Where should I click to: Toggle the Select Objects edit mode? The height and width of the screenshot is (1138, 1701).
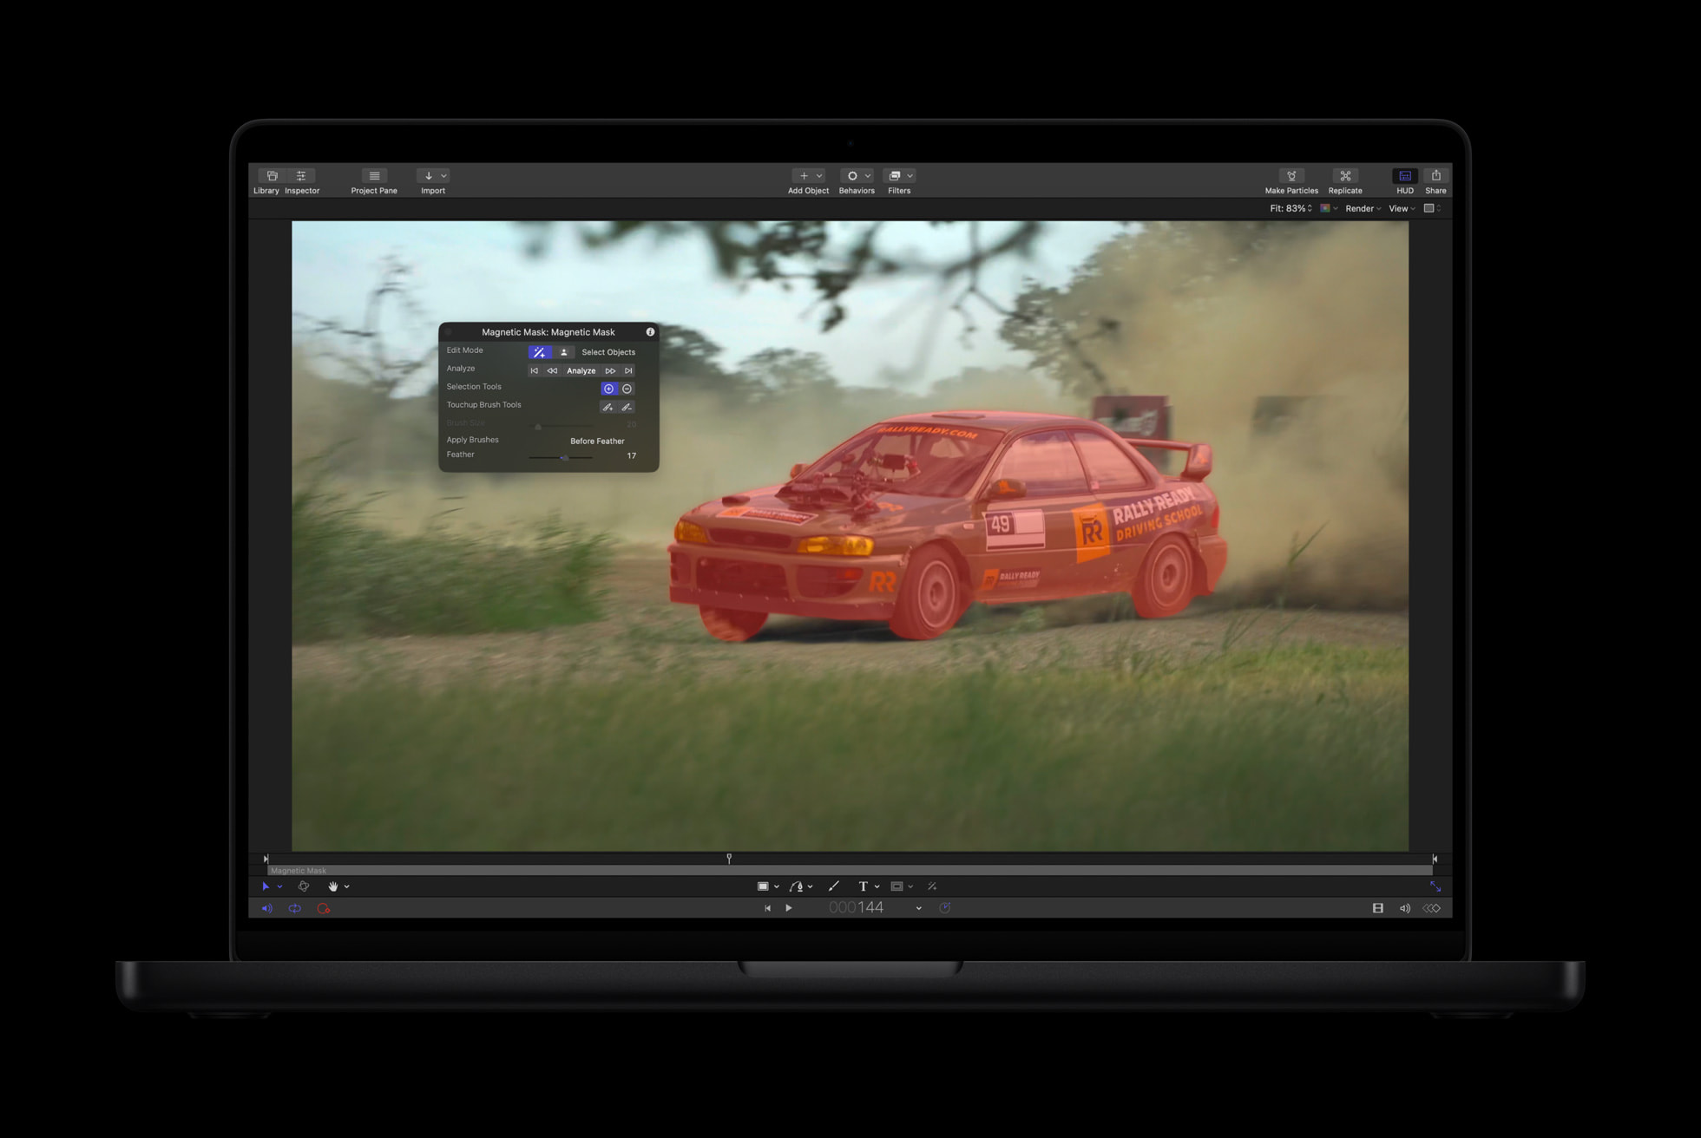coord(563,352)
